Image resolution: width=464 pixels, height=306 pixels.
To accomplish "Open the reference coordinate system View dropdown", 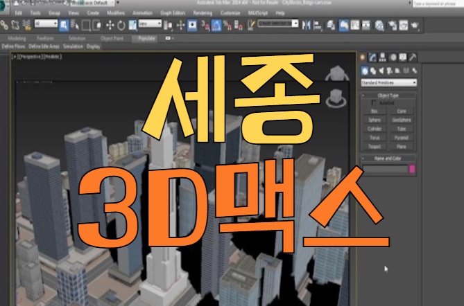I will 150,24.
